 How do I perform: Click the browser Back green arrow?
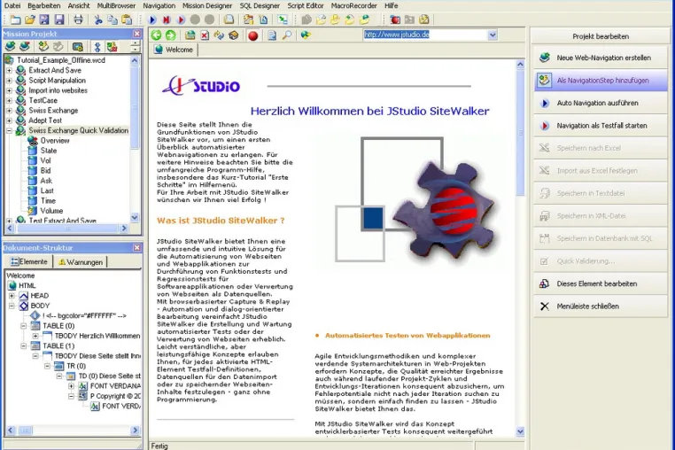click(x=156, y=35)
